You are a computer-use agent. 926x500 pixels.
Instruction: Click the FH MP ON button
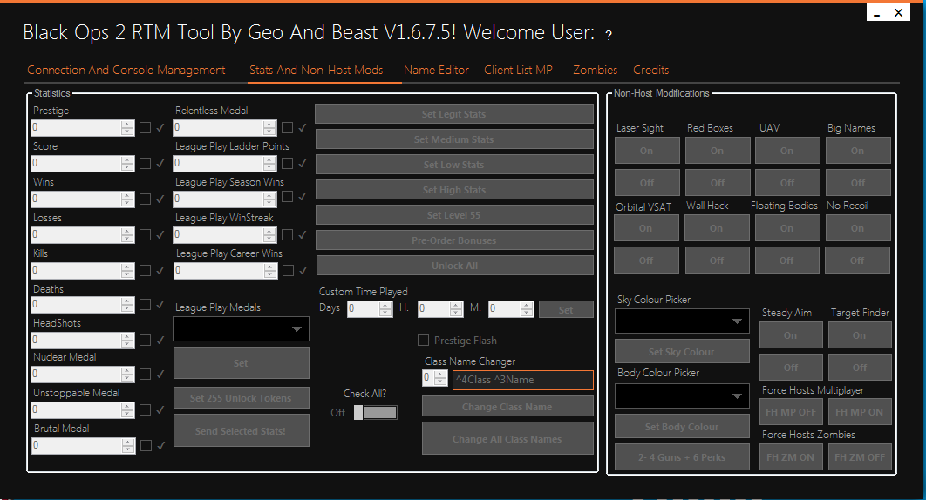click(x=860, y=412)
